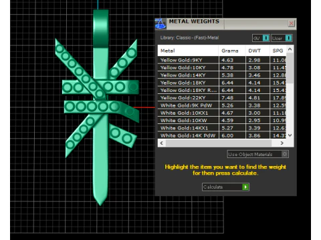Toggle Use Object Materials option

pyautogui.click(x=258, y=154)
